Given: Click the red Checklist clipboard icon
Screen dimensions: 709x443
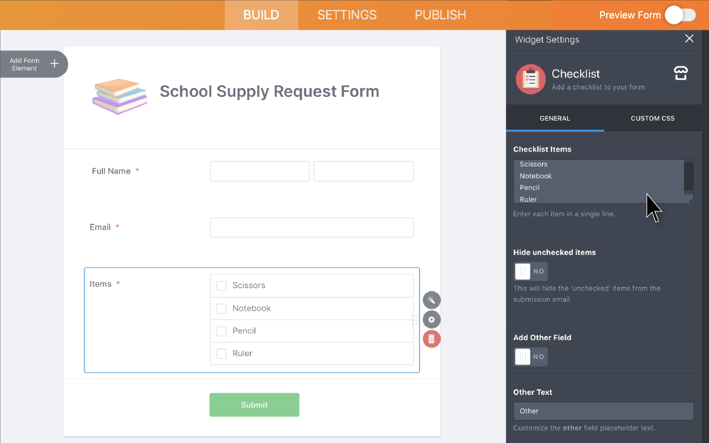Looking at the screenshot, I should pyautogui.click(x=530, y=79).
